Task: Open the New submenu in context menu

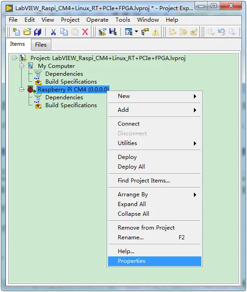Action: (x=155, y=96)
